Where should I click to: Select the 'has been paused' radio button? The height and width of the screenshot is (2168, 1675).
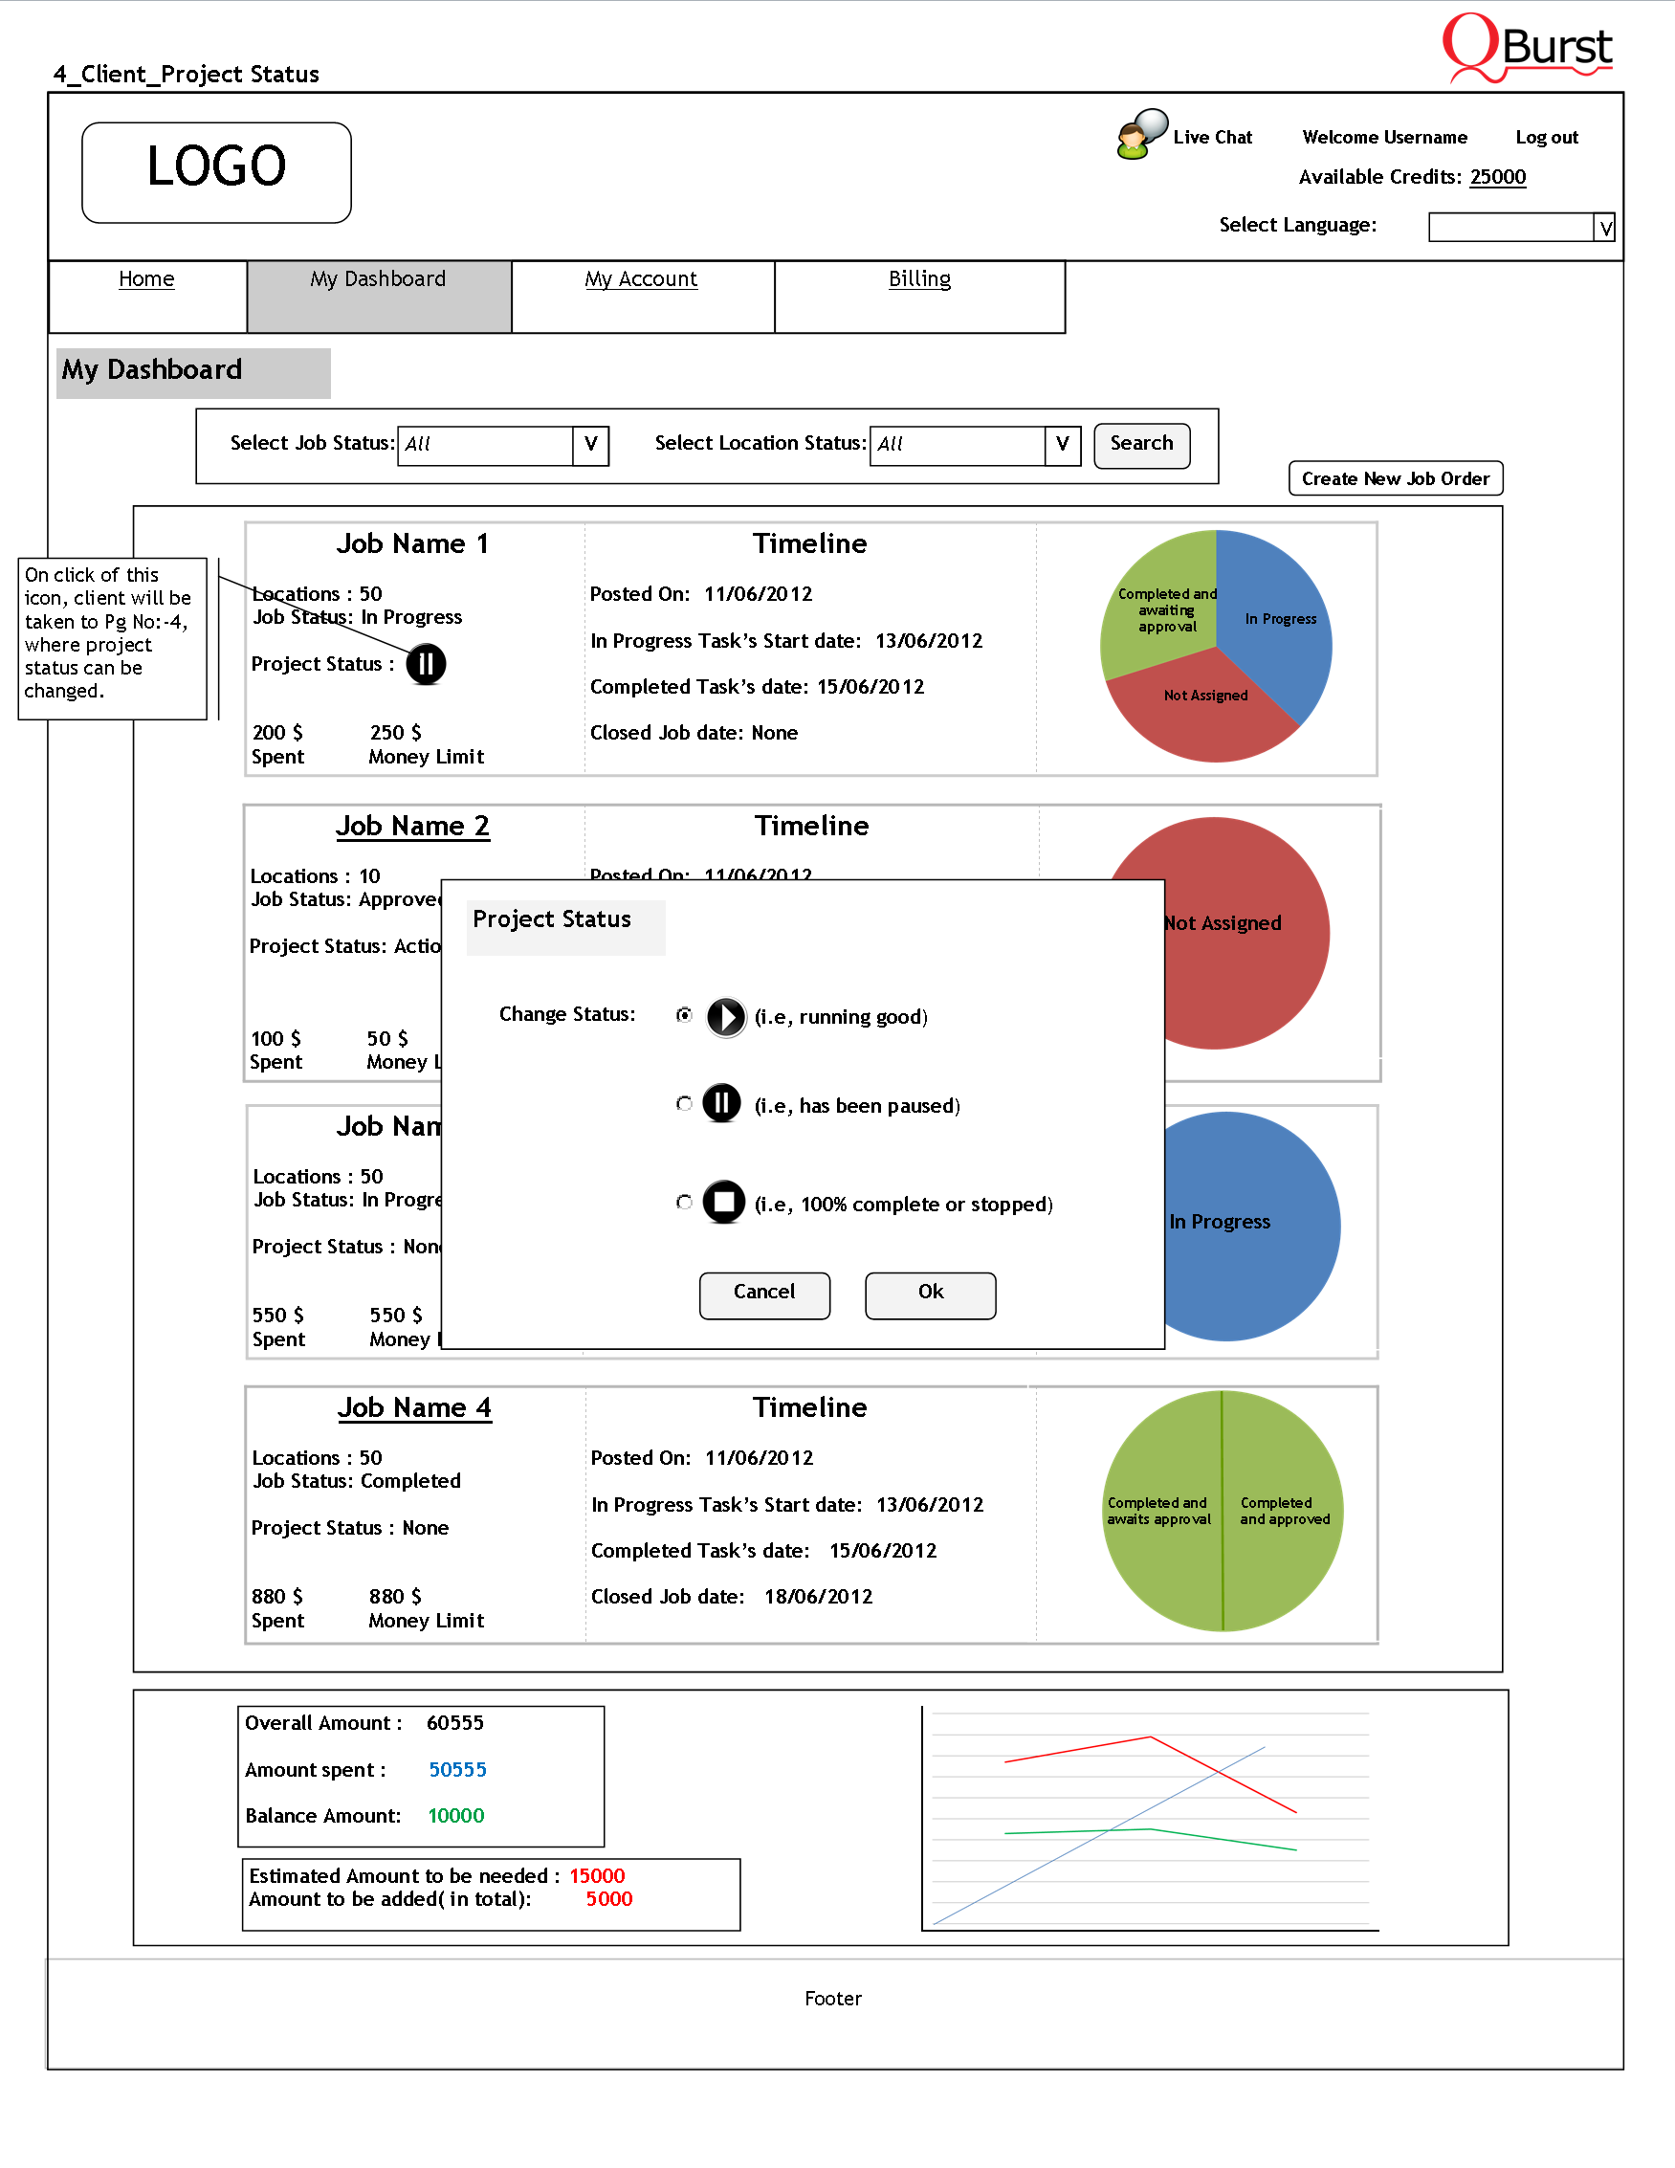pyautogui.click(x=684, y=1104)
